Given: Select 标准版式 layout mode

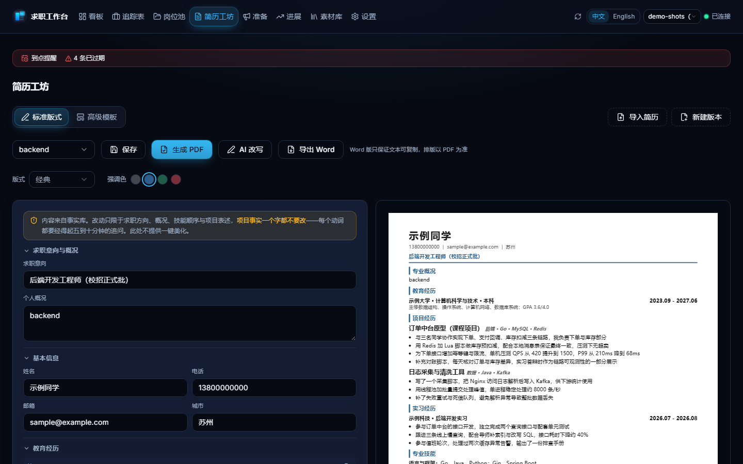Looking at the screenshot, I should coord(41,117).
